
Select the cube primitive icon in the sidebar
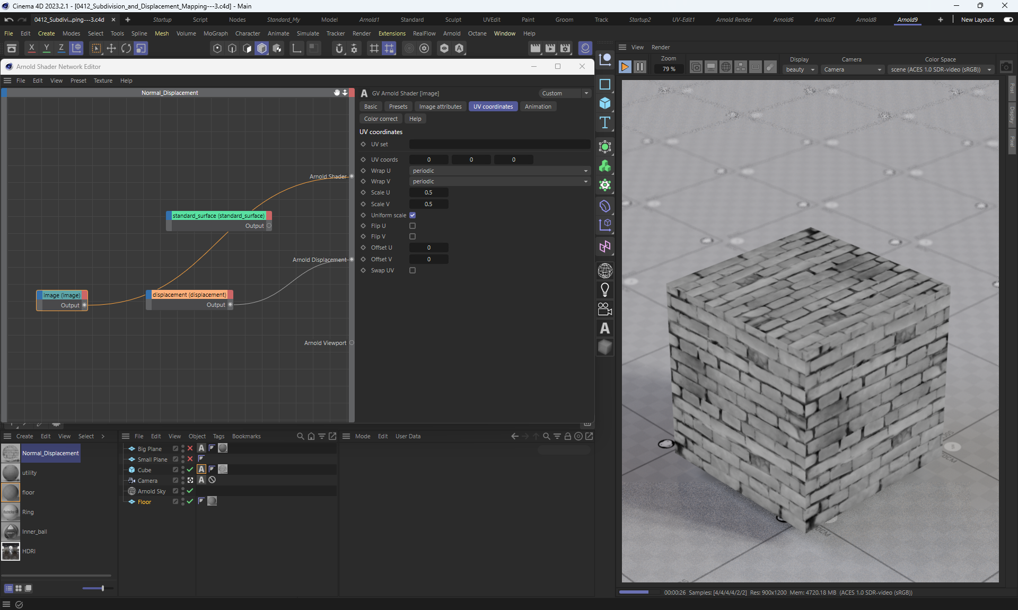pyautogui.click(x=604, y=103)
